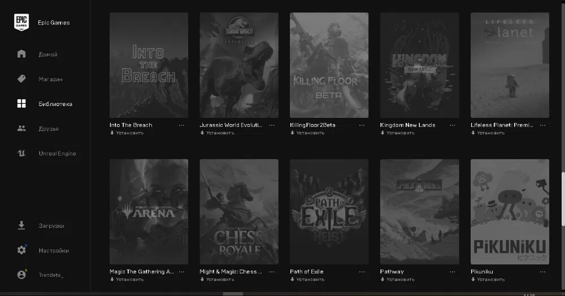
Task: Click Установить under Path of Exile
Action: [x=310, y=279]
